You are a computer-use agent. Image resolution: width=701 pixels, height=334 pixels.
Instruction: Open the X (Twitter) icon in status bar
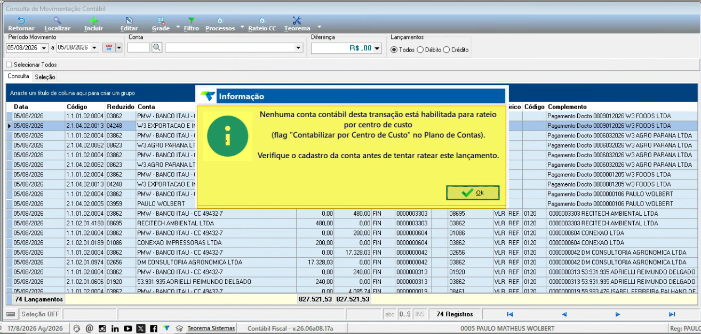click(x=141, y=329)
